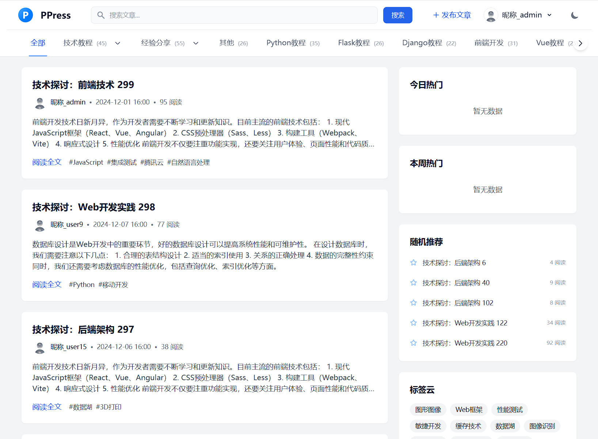Open the #JavaScript tag link

[86, 162]
